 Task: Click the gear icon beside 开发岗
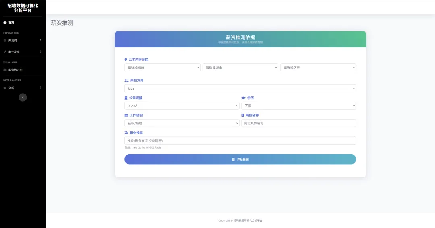[5, 41]
